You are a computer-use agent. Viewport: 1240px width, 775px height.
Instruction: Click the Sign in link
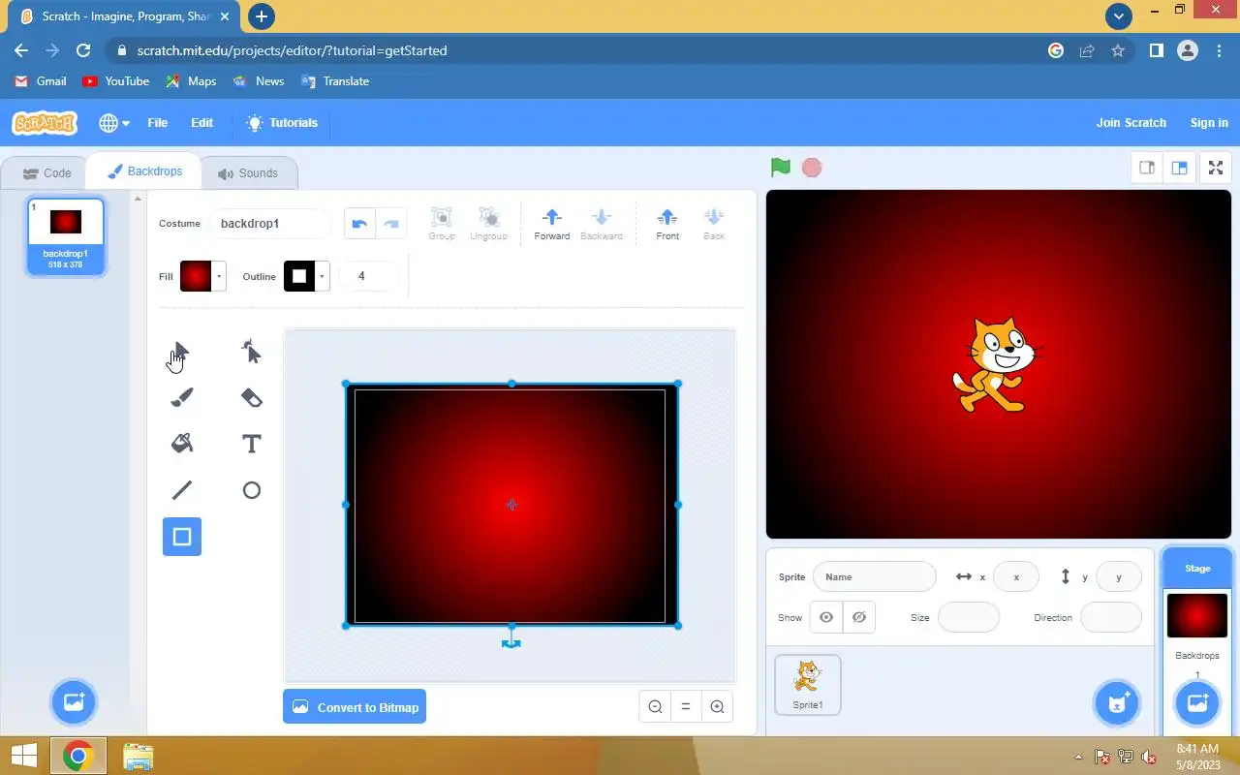click(x=1209, y=123)
